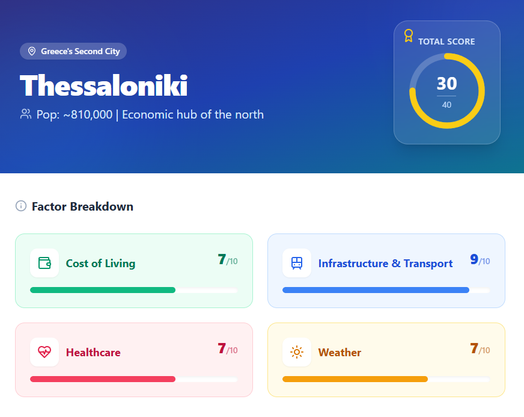
Task: Click the Cost of Living progress bar
Action: click(x=133, y=290)
